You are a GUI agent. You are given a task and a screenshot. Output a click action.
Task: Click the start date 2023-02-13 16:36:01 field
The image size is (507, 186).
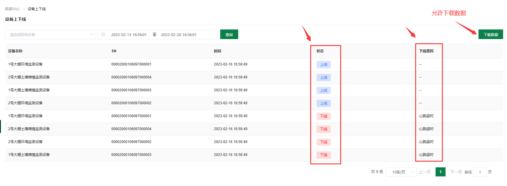click(x=129, y=35)
